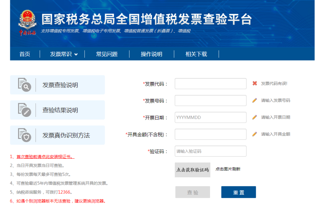Click the *发票代码： field label
Screen dimensions: 325x214
point(155,84)
